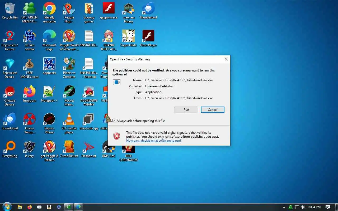Image resolution: width=338 pixels, height=211 pixels.
Task: Open 'How can I decide what software to run?' link
Action: click(154, 141)
